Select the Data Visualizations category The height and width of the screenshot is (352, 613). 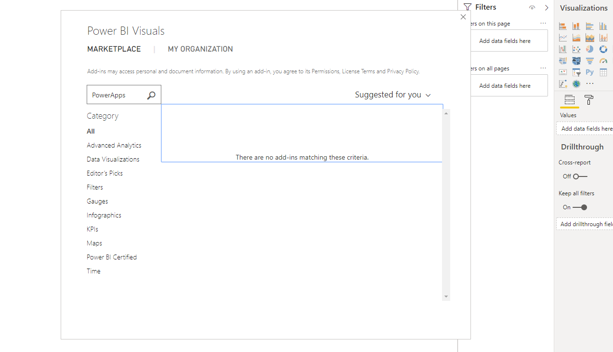pos(113,159)
